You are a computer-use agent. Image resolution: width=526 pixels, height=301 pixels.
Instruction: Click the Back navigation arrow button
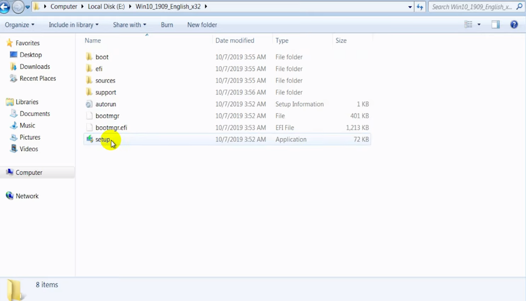(x=4, y=7)
